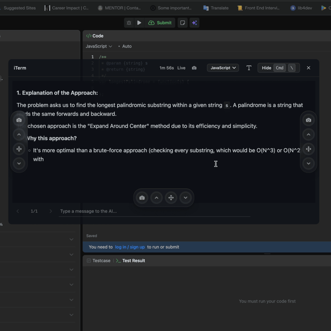
Task: Click the 1/1 page counter
Action: point(34,211)
